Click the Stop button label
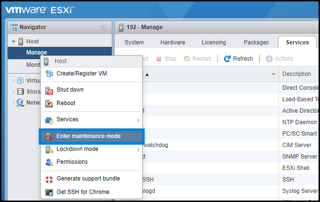This screenshot has height=202, width=320. pyautogui.click(x=170, y=59)
